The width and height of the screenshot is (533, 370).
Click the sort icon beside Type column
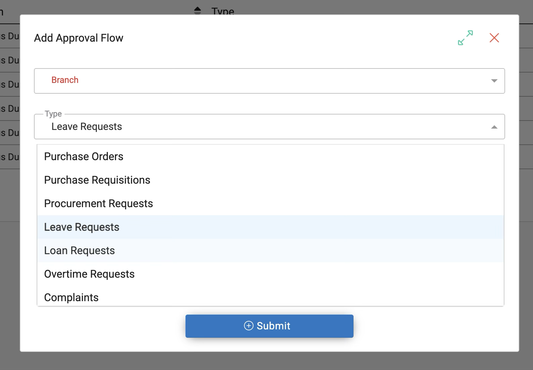pyautogui.click(x=198, y=11)
